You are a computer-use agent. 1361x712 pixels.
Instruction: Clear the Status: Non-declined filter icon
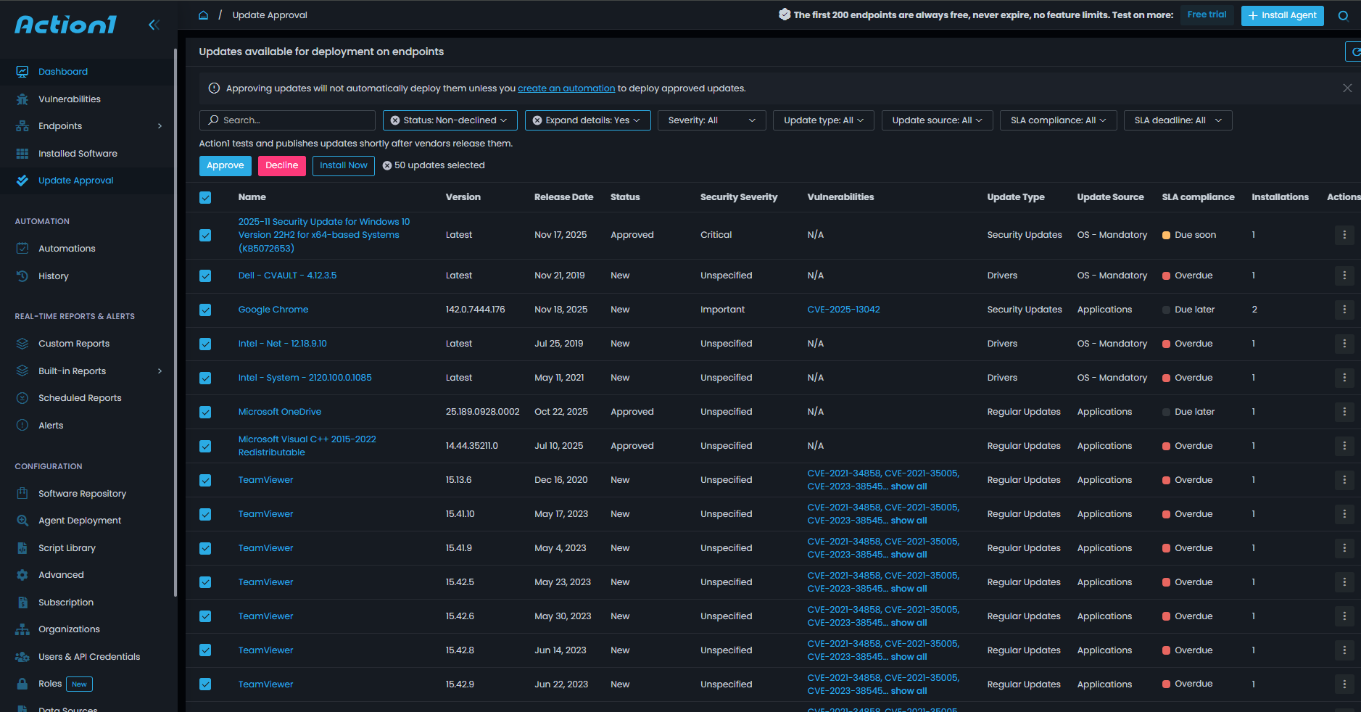[395, 120]
